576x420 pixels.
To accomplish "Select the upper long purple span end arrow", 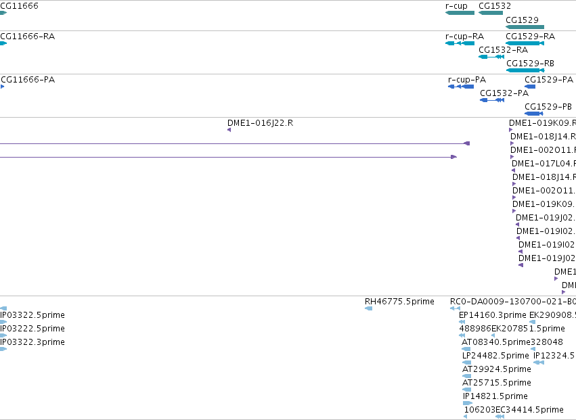I will pos(466,143).
